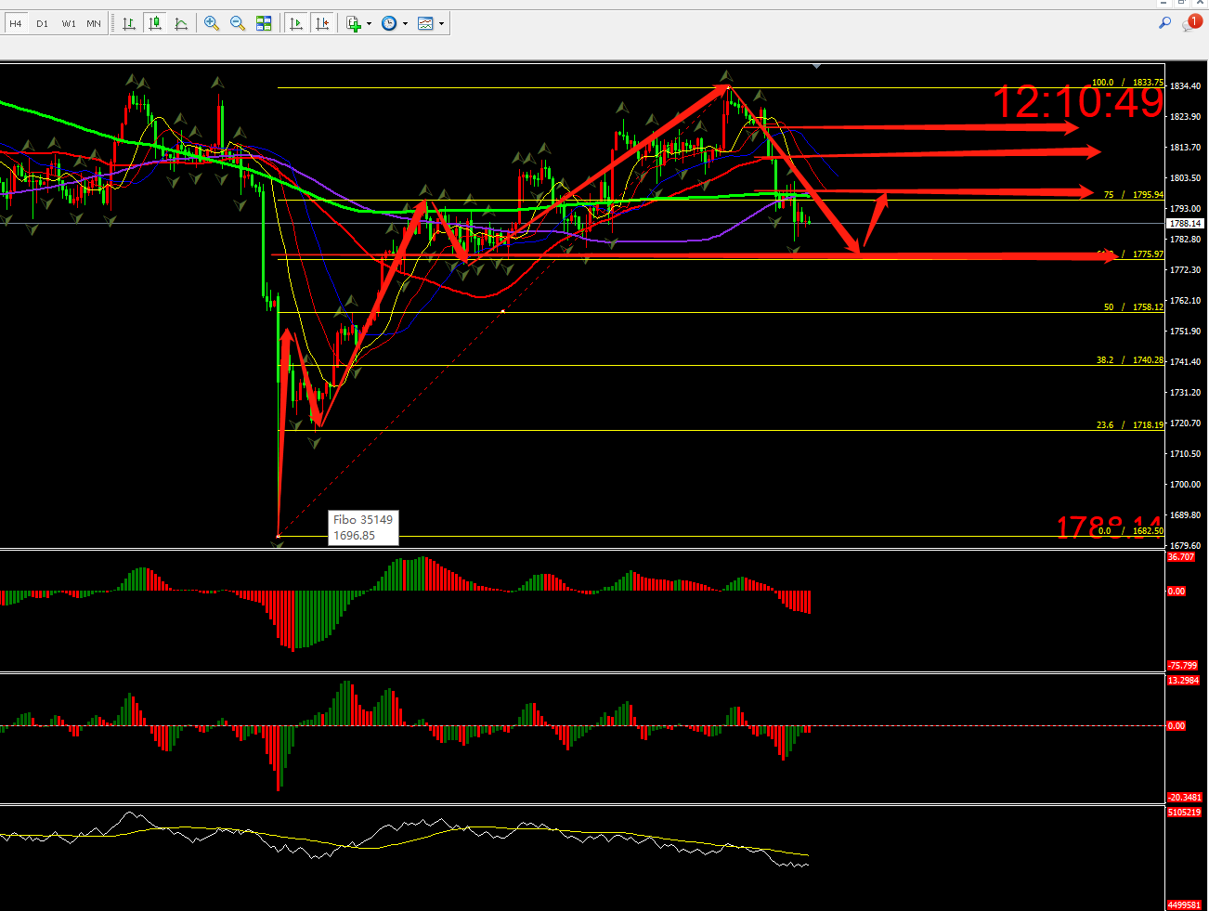The image size is (1209, 911).
Task: Change chart to W1 weekly timeframe
Action: [69, 23]
